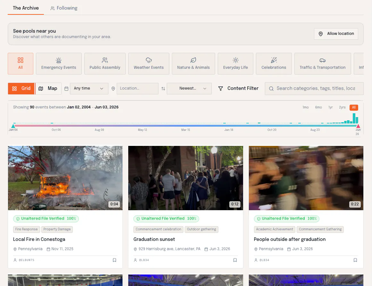
Task: Filter by Traffic & Transportation category
Action: click(323, 64)
